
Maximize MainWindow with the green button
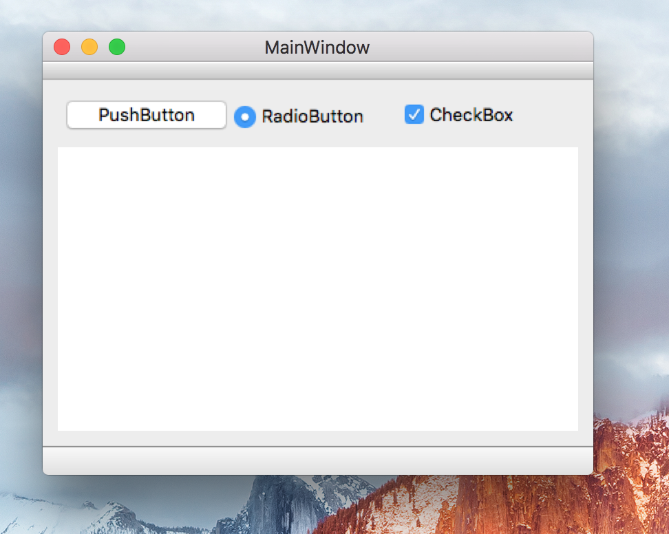click(x=117, y=47)
